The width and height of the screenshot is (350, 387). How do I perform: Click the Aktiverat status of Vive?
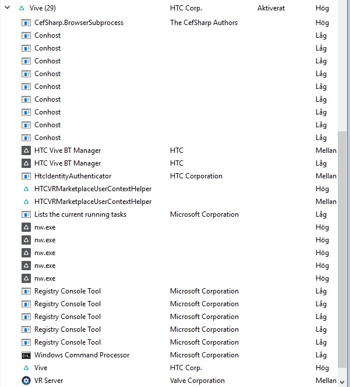271,8
